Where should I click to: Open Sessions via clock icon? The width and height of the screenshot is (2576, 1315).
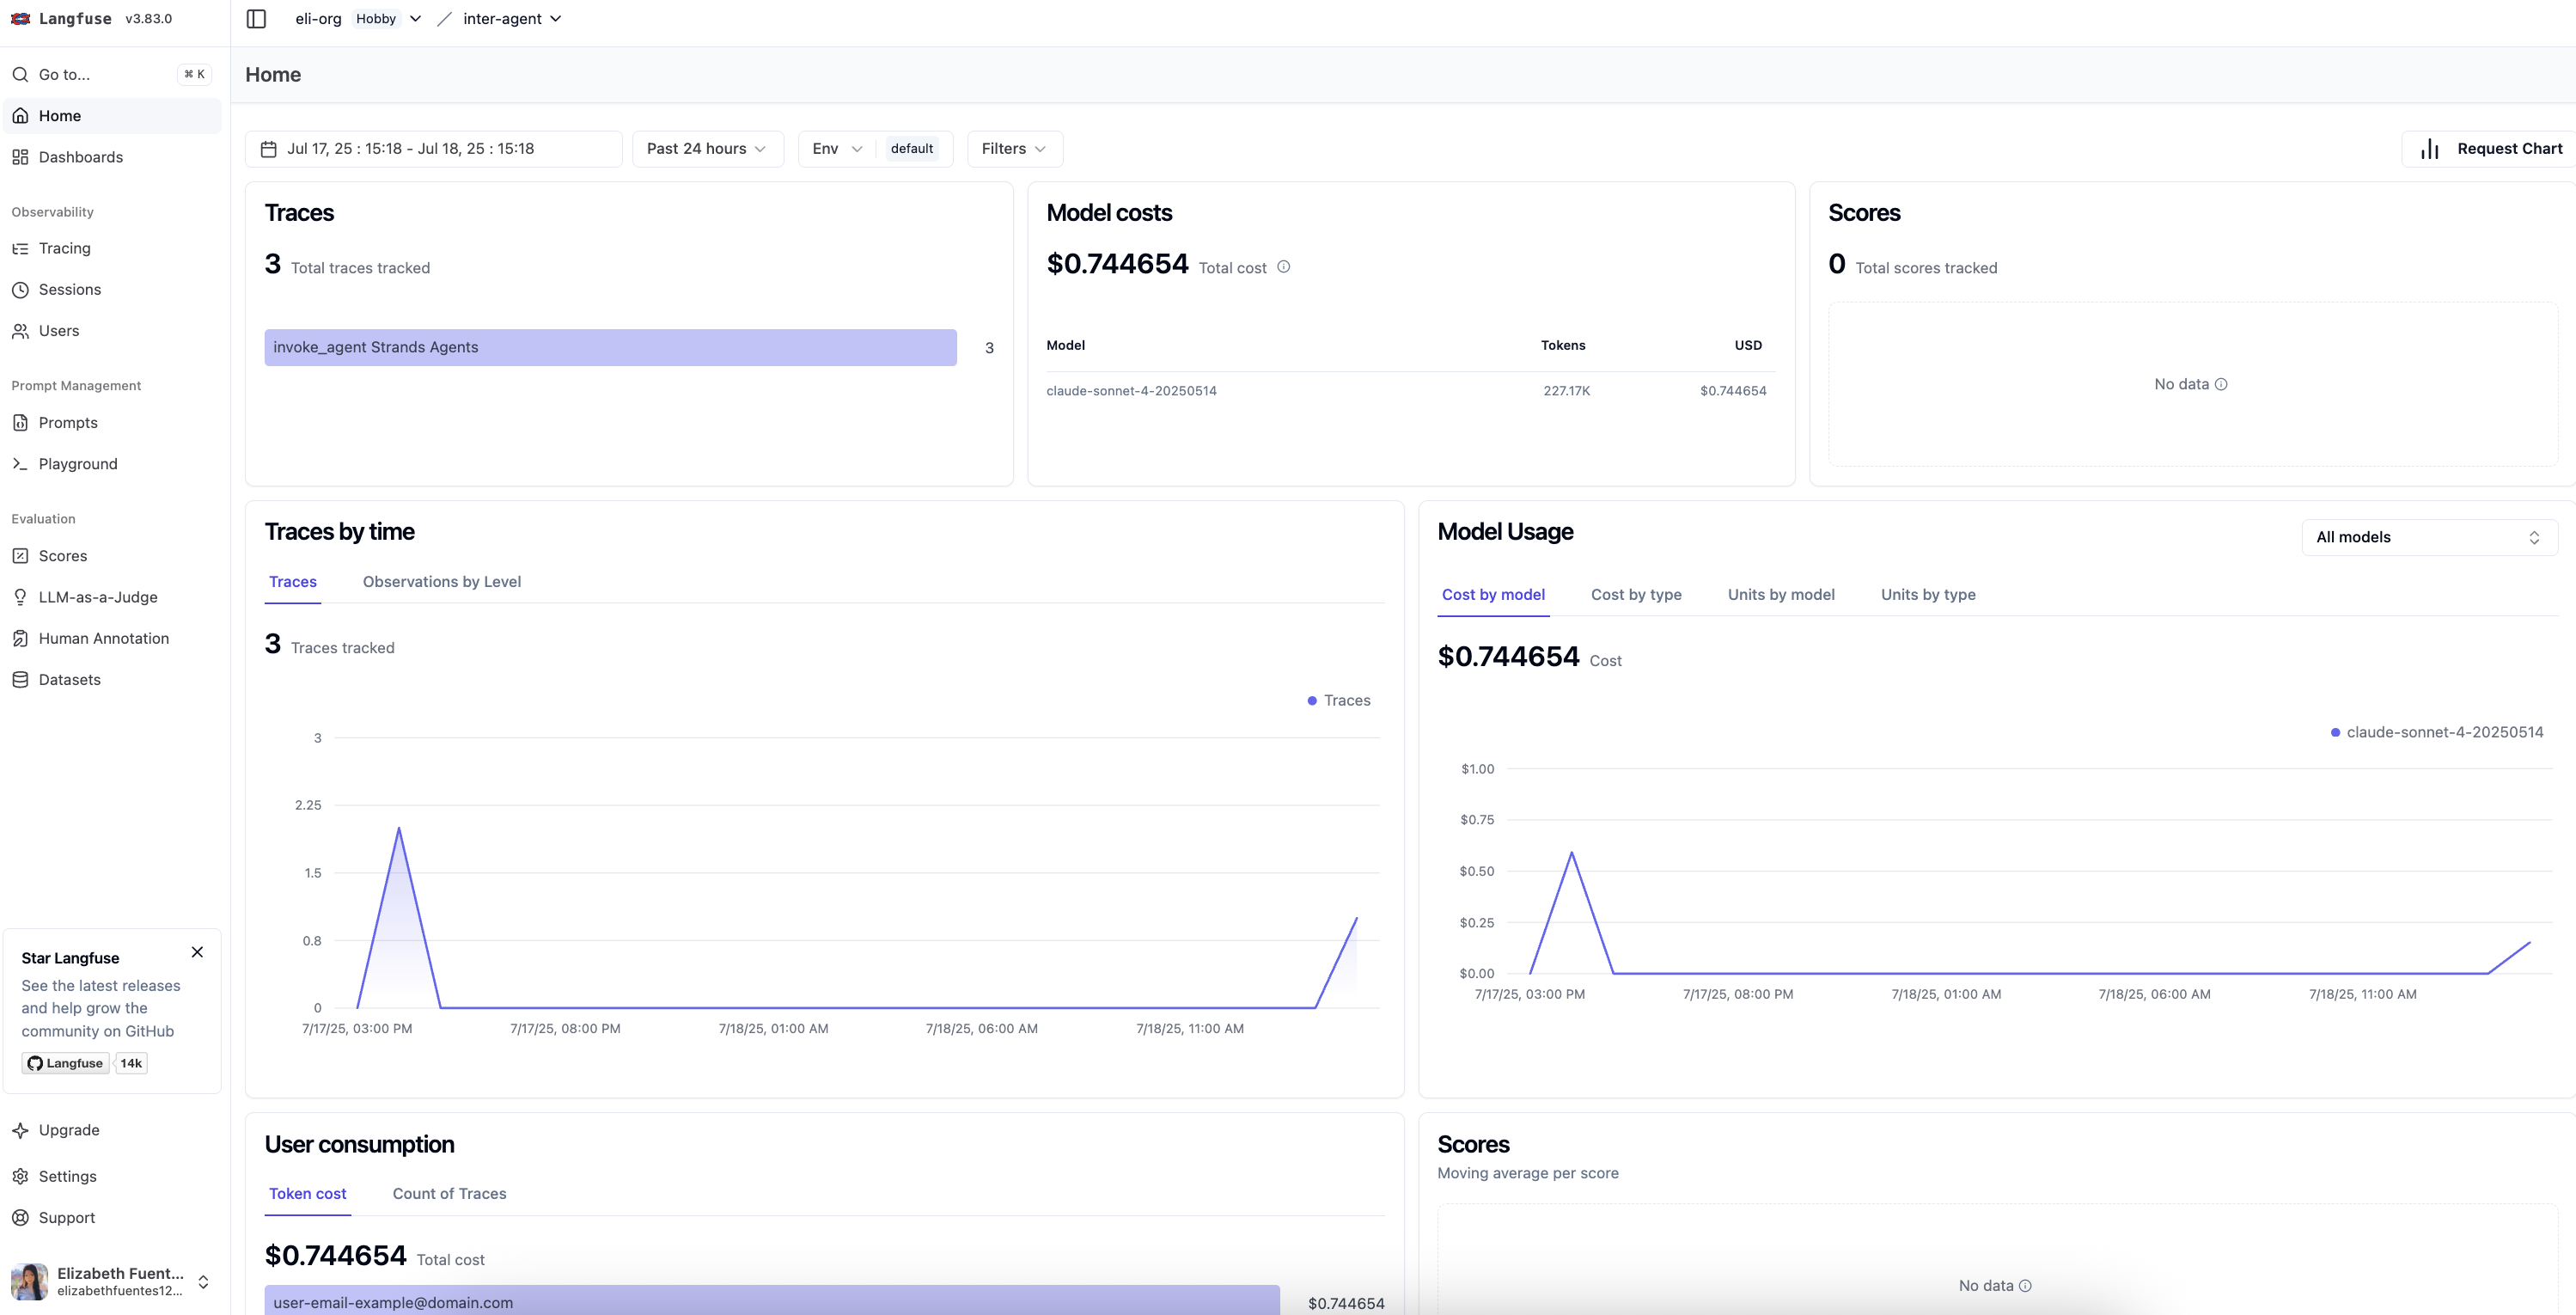(20, 290)
